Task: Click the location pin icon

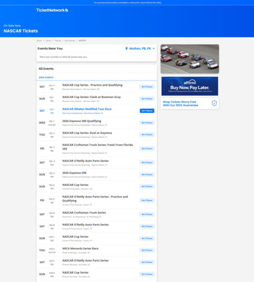Action: point(127,49)
